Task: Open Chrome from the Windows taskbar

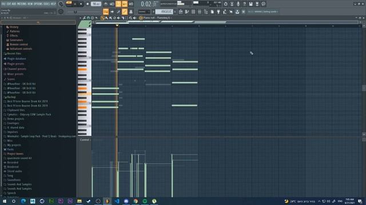Action: (x=136, y=201)
